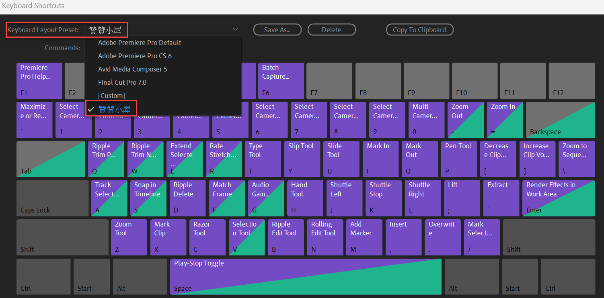Select the D Ripple Delete key

tap(188, 198)
